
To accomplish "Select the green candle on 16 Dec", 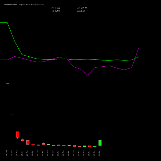I will click(85, 146).
